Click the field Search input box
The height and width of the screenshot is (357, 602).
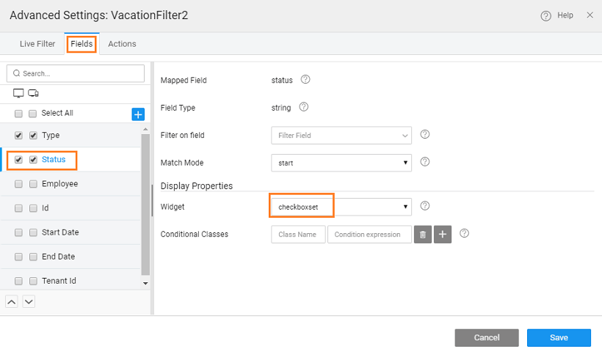(x=76, y=73)
